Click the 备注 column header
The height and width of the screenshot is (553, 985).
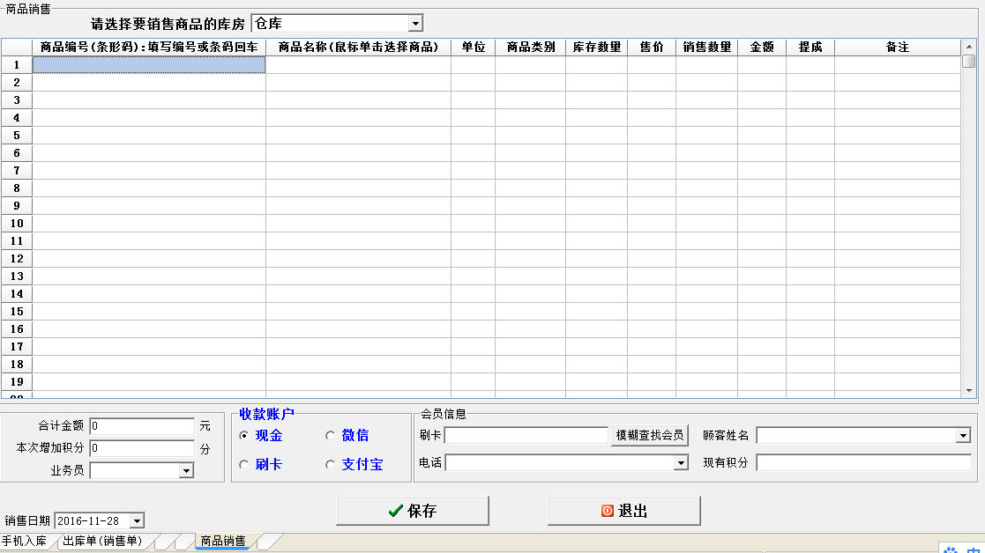pyautogui.click(x=897, y=47)
